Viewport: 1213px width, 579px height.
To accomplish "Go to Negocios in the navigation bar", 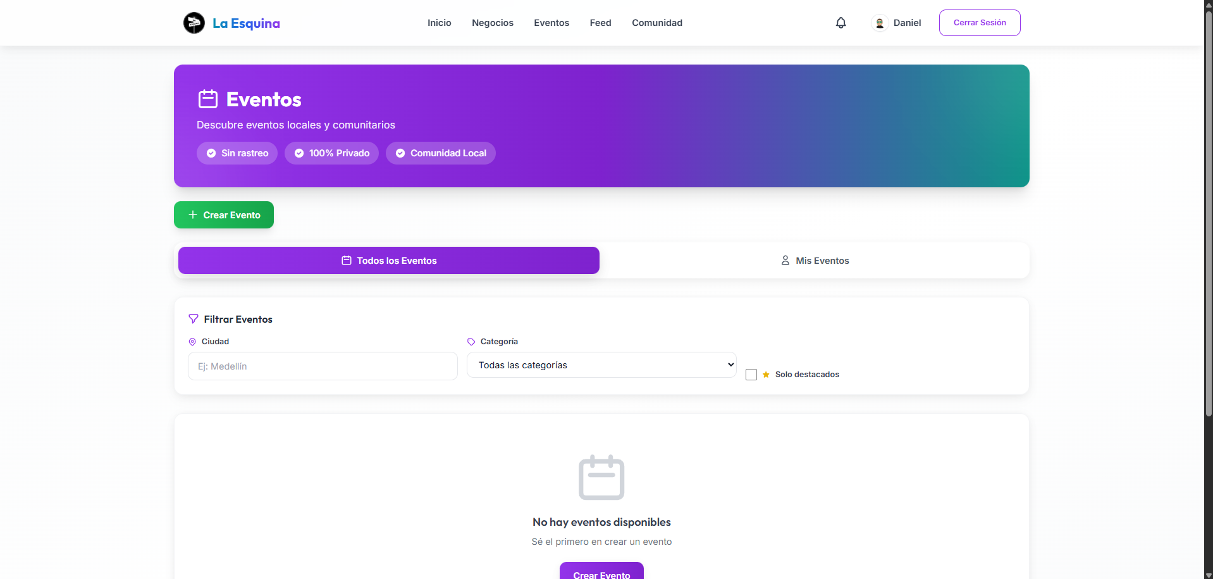I will point(492,23).
